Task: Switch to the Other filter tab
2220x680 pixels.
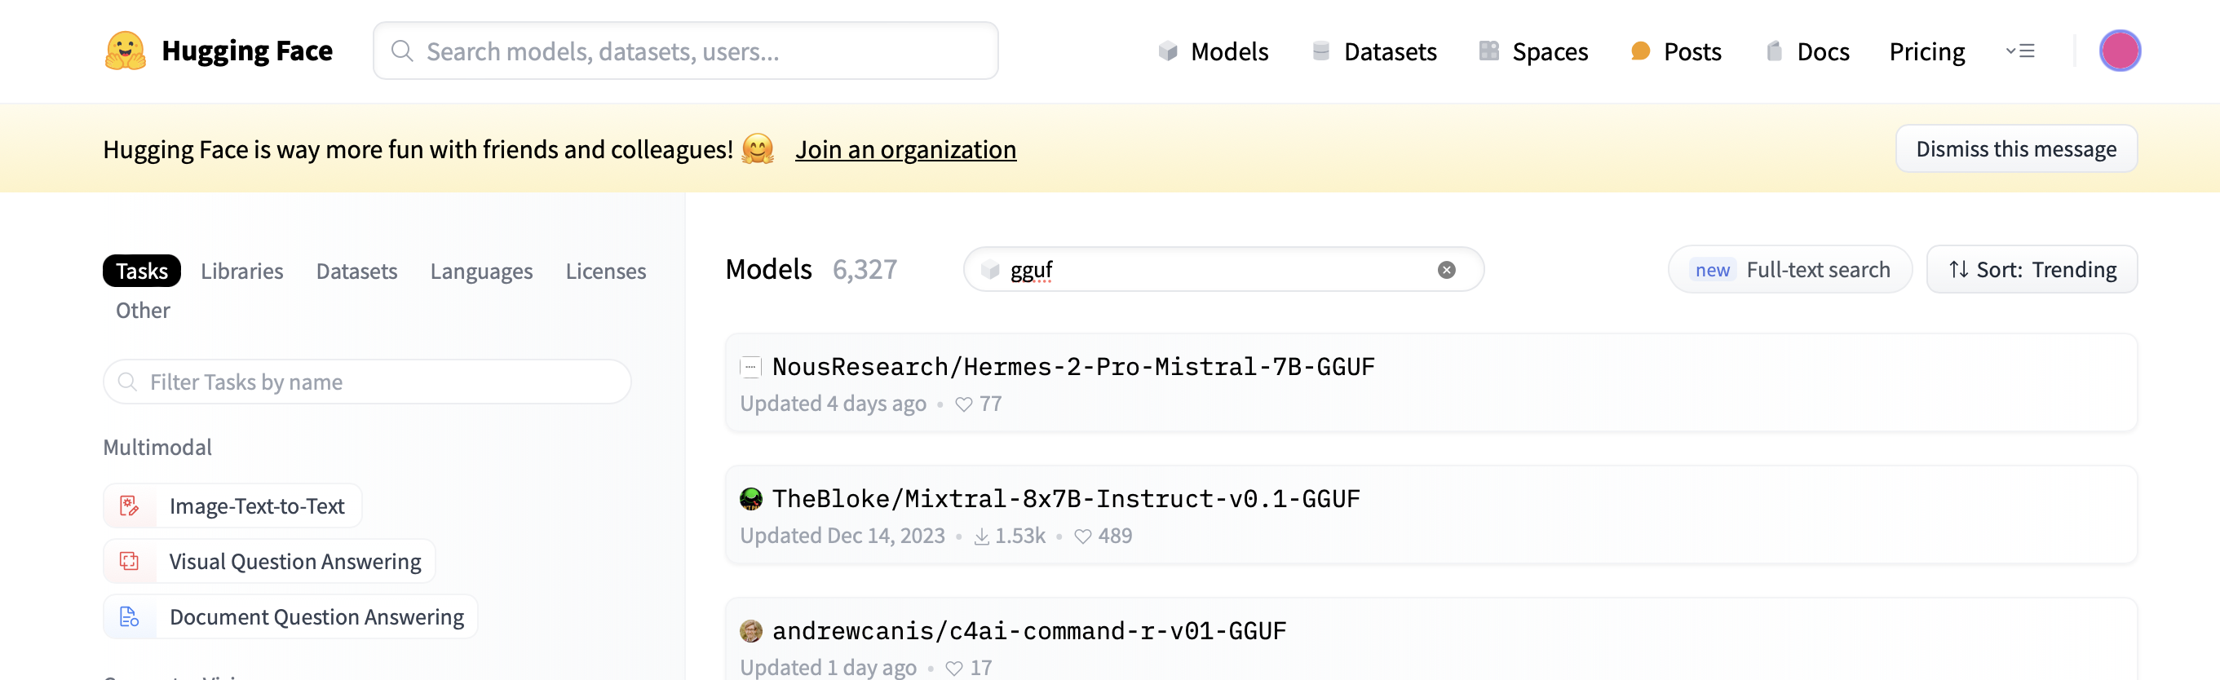Action: pos(143,311)
